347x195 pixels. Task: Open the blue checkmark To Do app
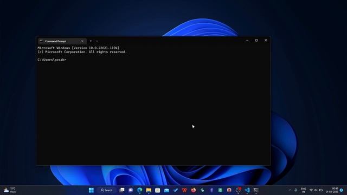click(176, 190)
